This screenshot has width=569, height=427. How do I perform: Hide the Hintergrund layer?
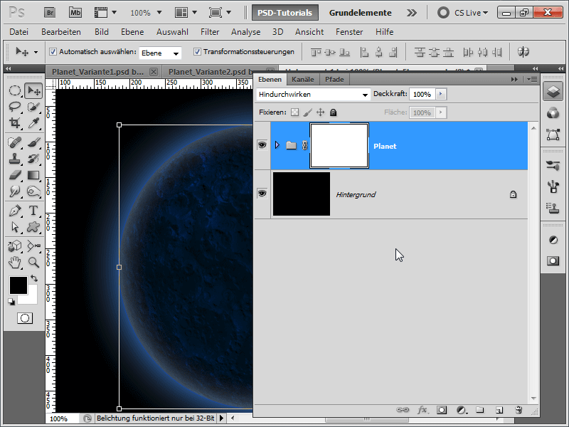click(262, 193)
